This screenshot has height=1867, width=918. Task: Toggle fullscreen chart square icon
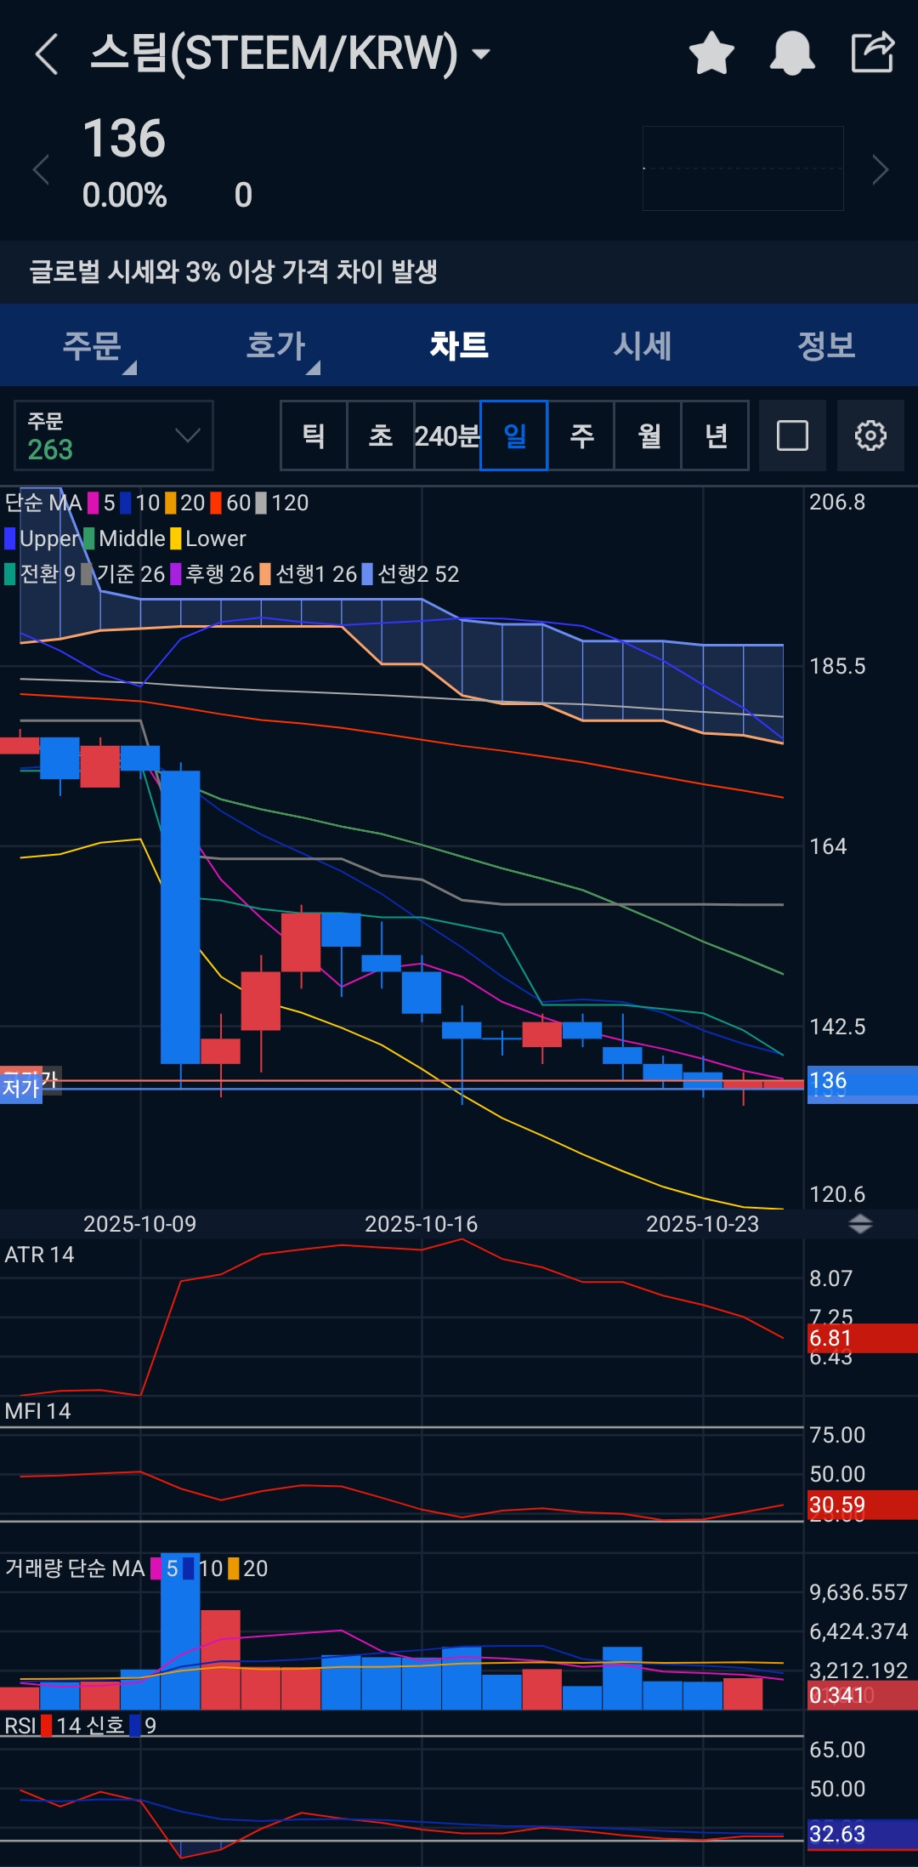(x=792, y=435)
